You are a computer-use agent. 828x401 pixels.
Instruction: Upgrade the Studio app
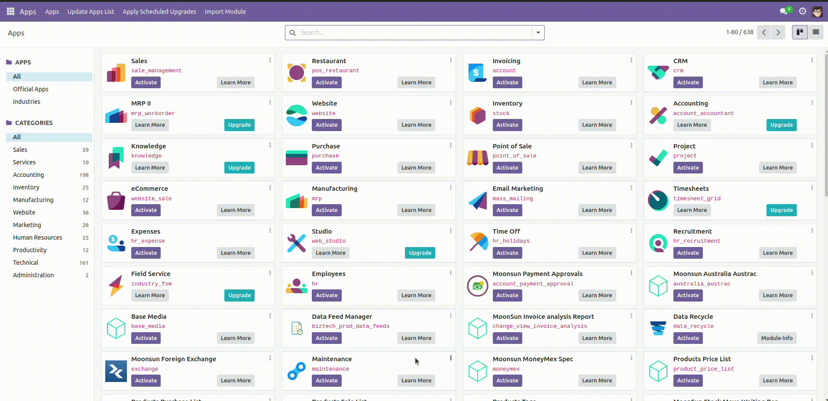coord(420,253)
